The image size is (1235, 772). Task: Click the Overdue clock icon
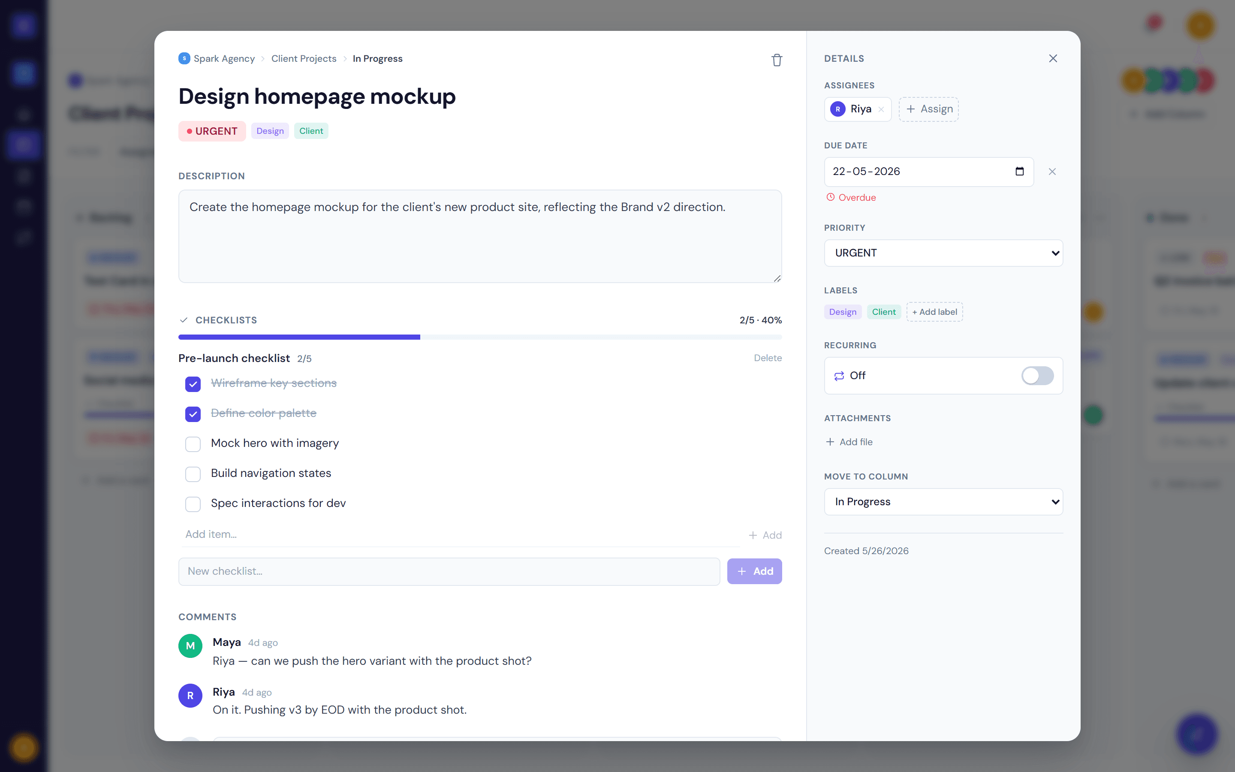click(x=830, y=197)
